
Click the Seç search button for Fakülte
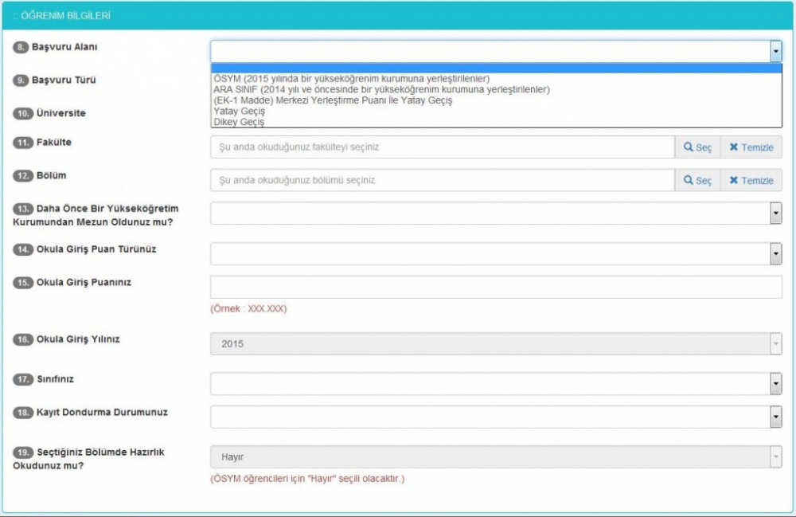pyautogui.click(x=697, y=147)
